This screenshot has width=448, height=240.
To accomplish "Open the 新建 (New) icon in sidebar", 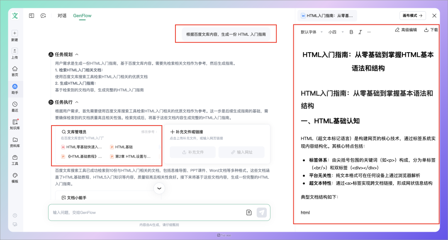I will (x=15, y=35).
